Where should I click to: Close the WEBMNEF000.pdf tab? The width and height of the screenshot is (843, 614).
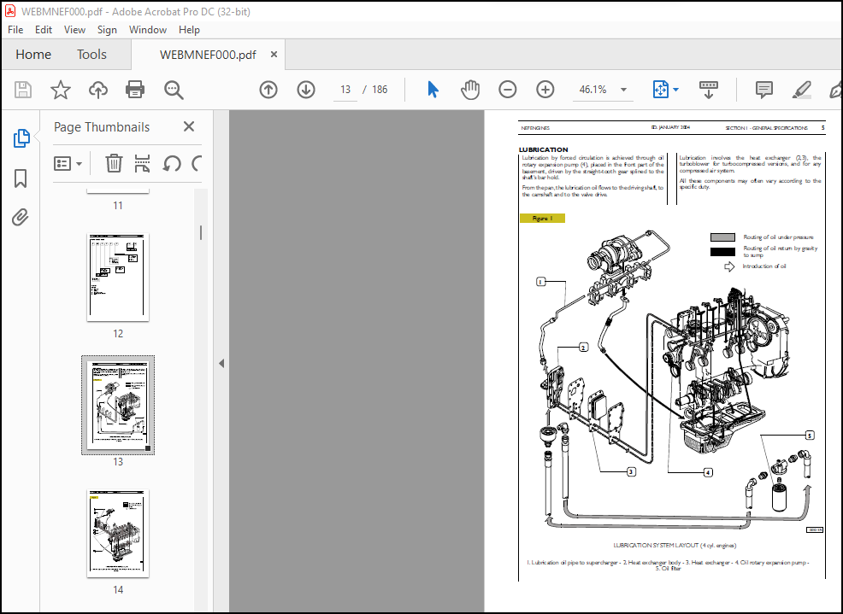click(x=274, y=55)
